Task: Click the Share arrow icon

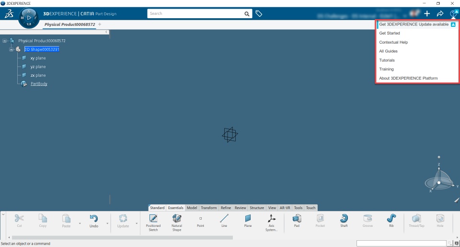Action: (x=440, y=13)
